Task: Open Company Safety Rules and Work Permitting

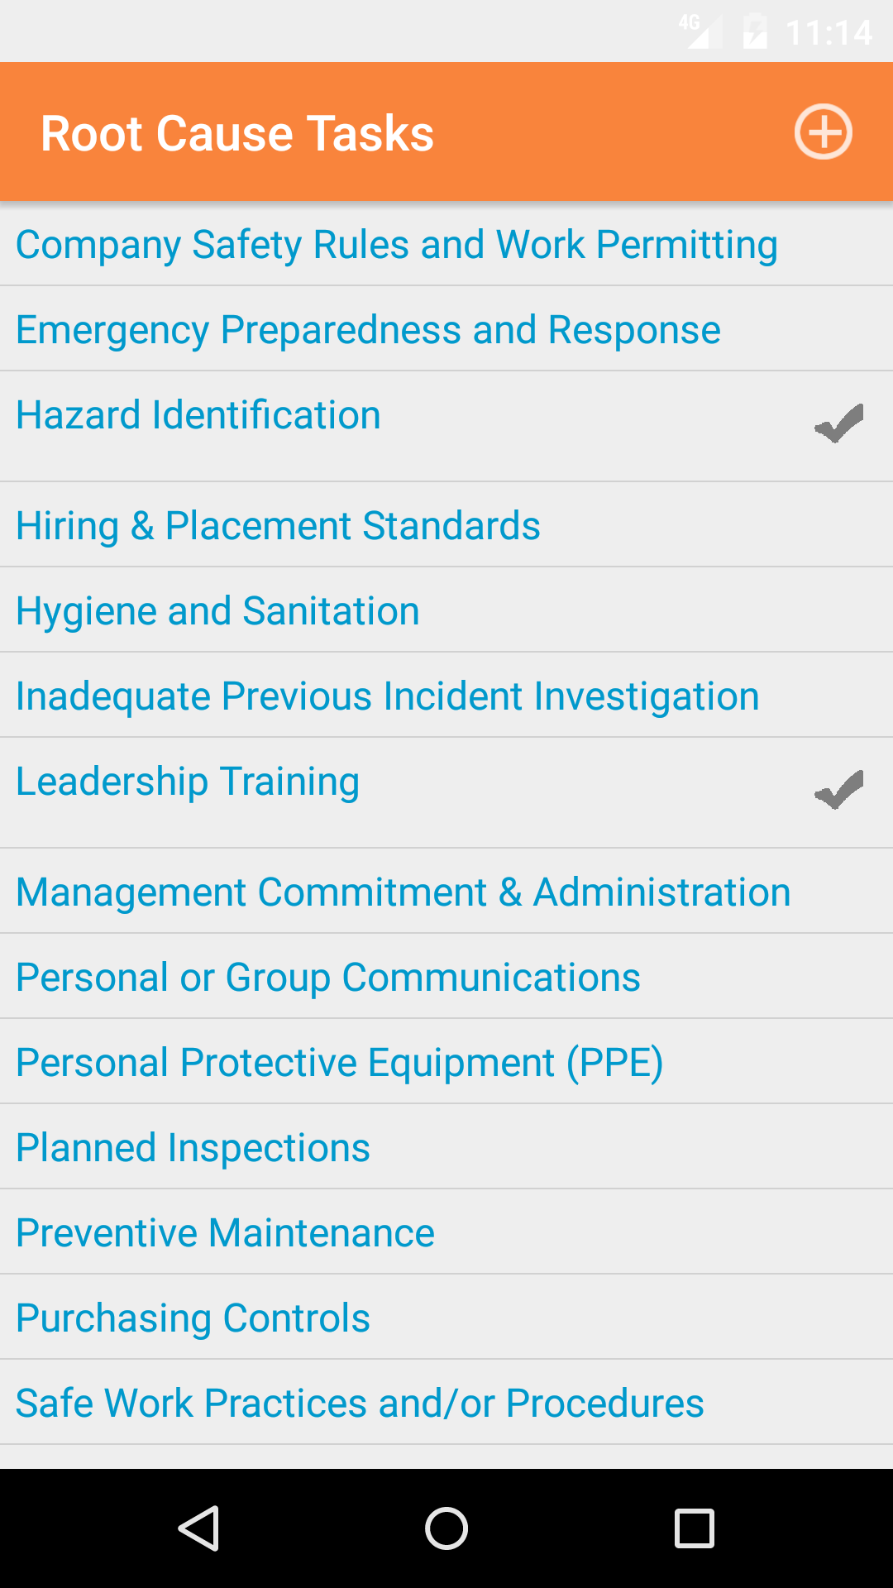Action: click(x=397, y=245)
